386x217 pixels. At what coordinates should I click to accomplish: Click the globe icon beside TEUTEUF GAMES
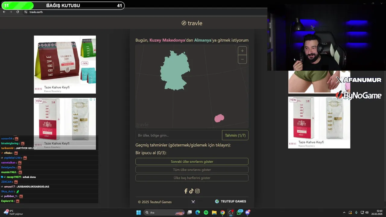pos(217,201)
